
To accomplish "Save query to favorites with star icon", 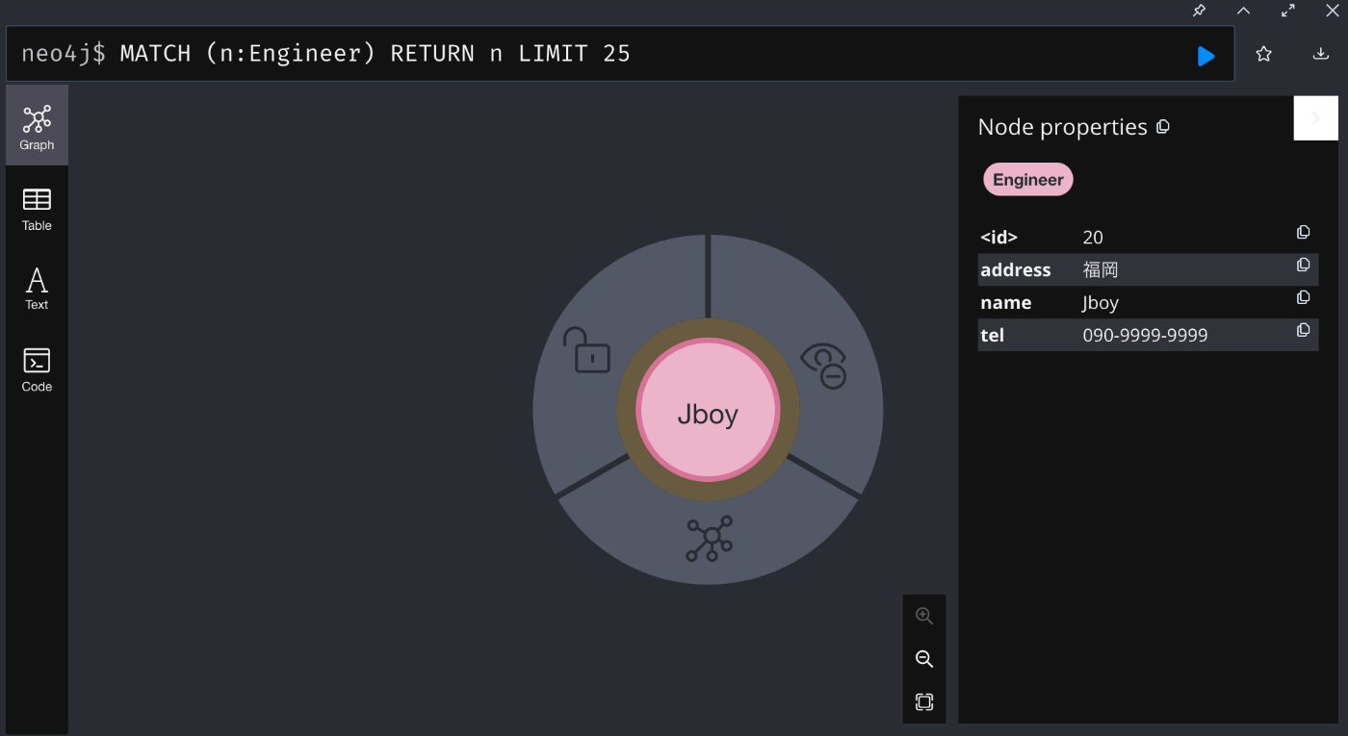I will click(1264, 55).
